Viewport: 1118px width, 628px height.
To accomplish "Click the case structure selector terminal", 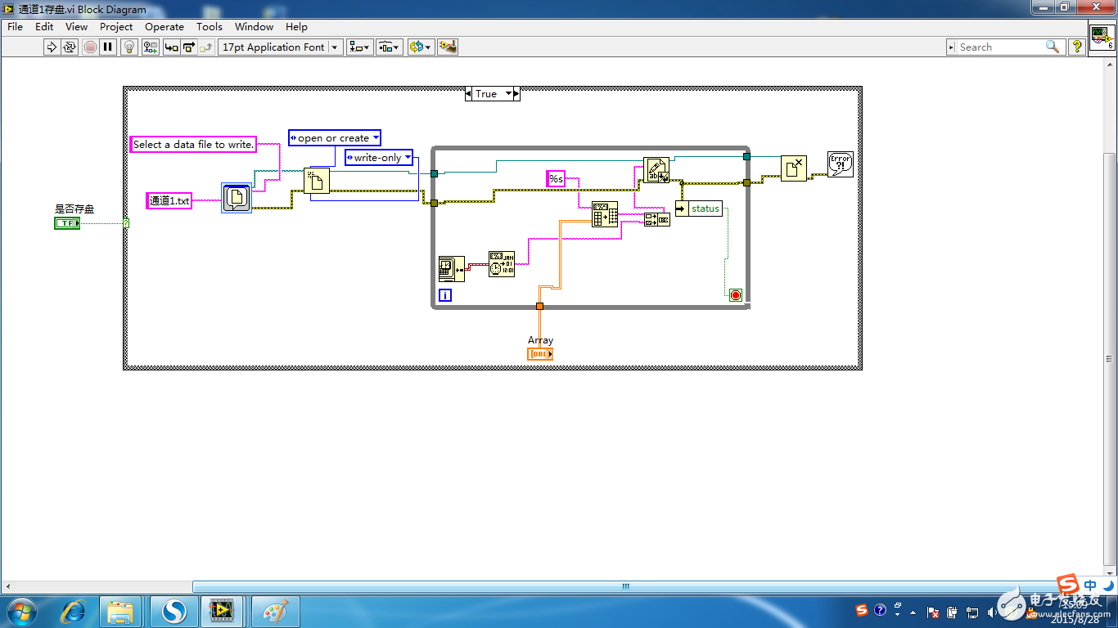I will point(126,223).
